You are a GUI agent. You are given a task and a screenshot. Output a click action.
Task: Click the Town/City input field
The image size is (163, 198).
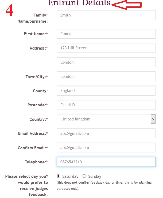pyautogui.click(x=106, y=76)
